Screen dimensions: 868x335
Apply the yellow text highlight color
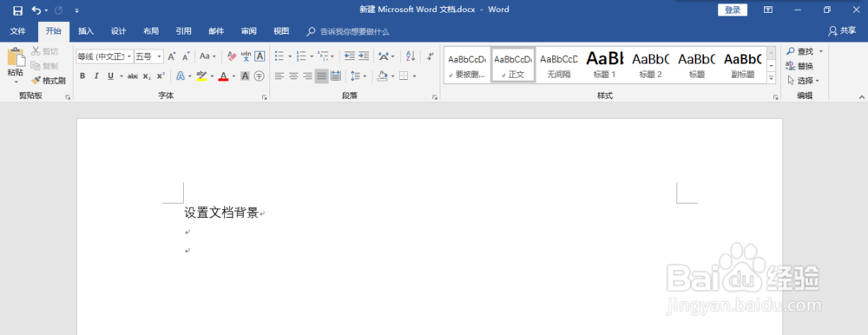point(201,76)
